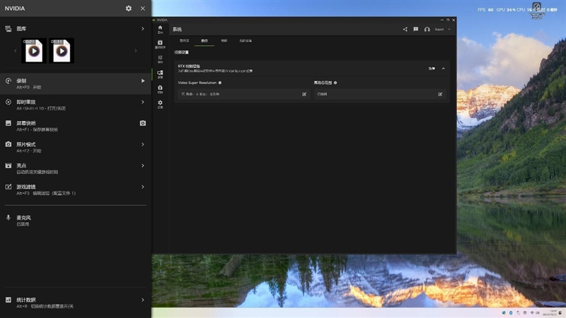
Task: Open the share icon in header
Action: click(405, 30)
